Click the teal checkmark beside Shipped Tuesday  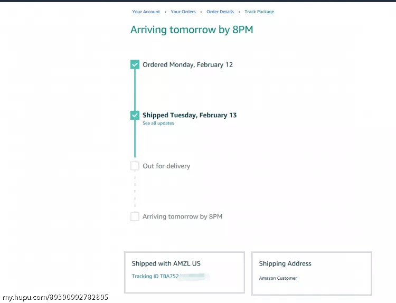coord(135,115)
